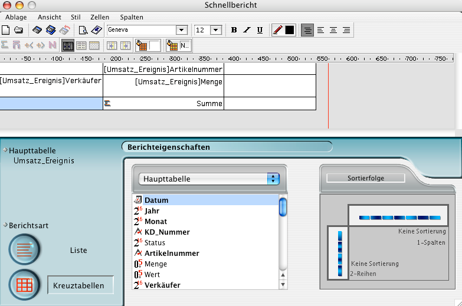The image size is (462, 306).
Task: Click the Kreuztabellen label button
Action: 80,285
